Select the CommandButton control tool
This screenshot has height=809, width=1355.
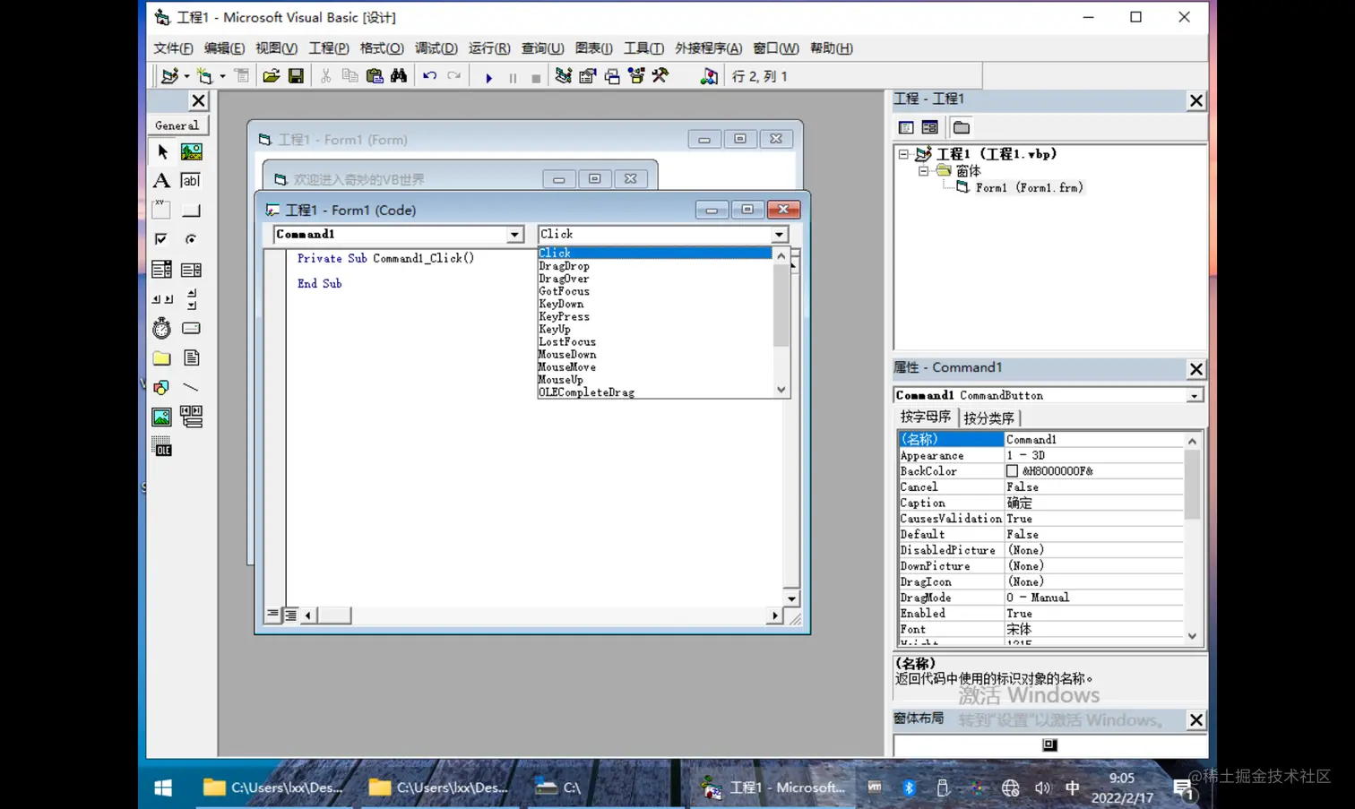coord(191,211)
